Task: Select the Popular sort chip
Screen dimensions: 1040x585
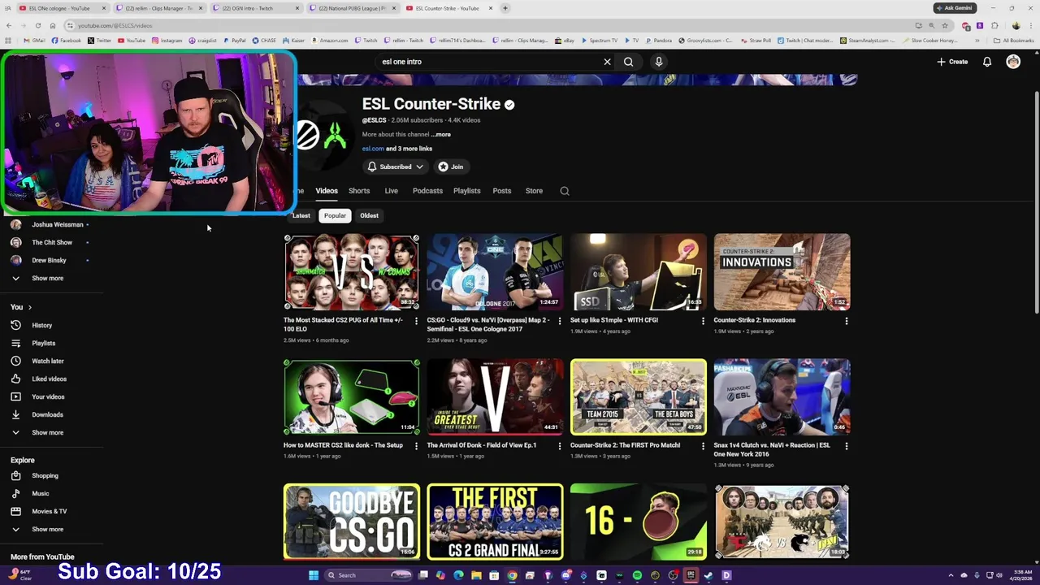Action: coord(335,215)
